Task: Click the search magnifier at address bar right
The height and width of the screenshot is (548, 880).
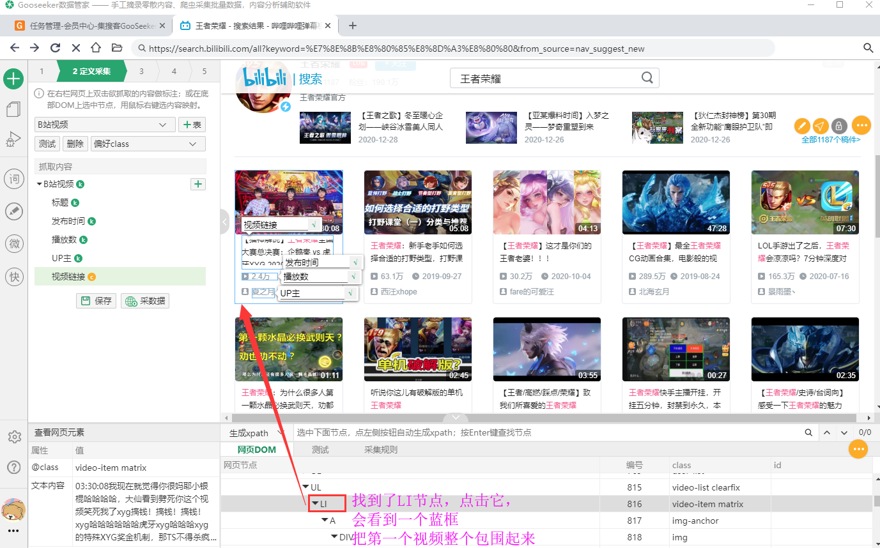Action: [x=868, y=48]
